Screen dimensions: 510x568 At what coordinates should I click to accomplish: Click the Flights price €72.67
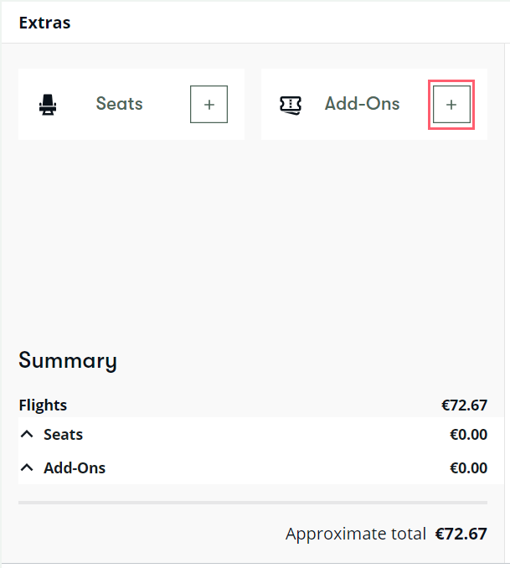[x=465, y=405]
